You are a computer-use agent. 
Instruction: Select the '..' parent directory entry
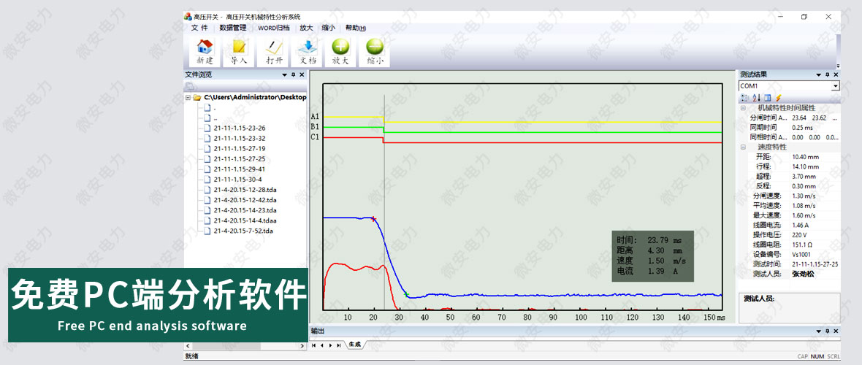pyautogui.click(x=215, y=118)
